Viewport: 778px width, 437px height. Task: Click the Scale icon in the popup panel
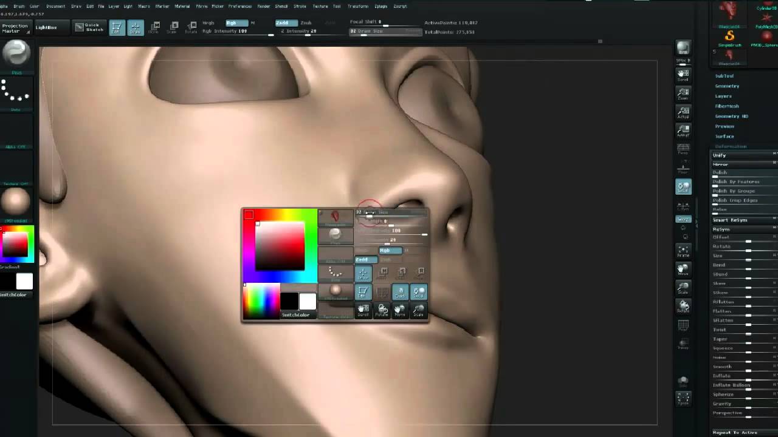419,311
